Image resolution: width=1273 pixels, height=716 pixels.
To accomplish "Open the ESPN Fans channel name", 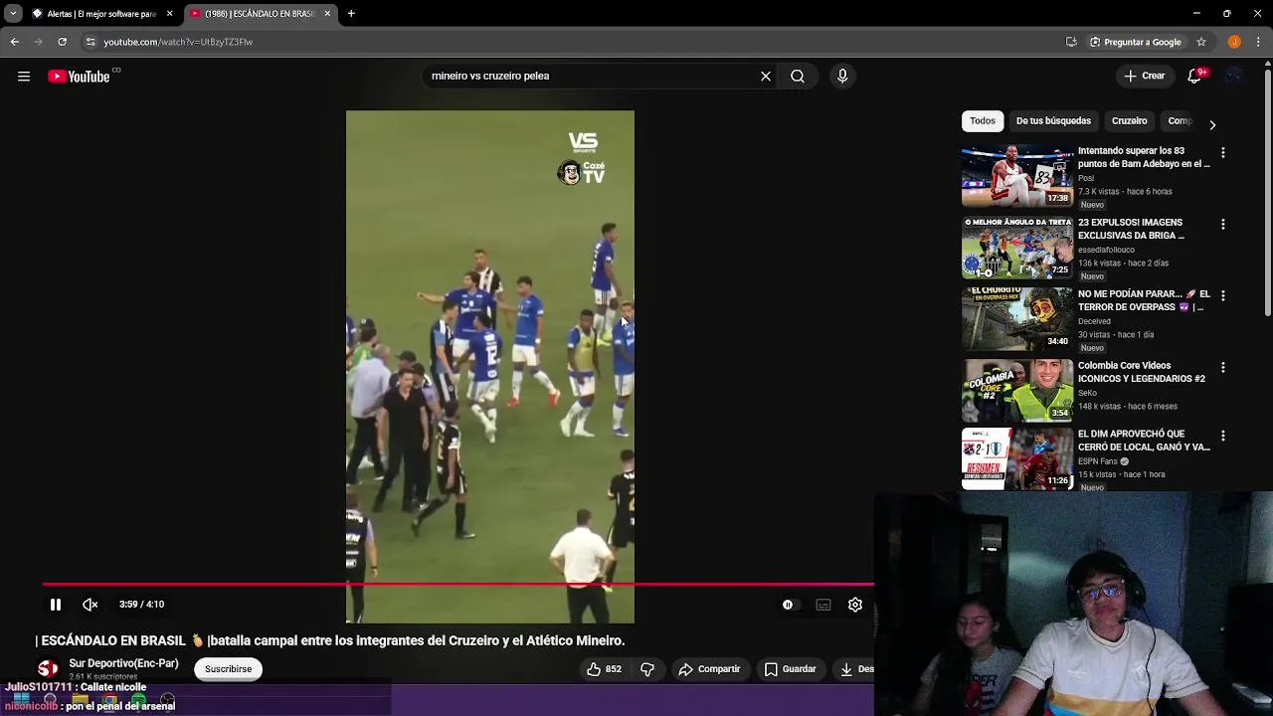I will (1098, 461).
